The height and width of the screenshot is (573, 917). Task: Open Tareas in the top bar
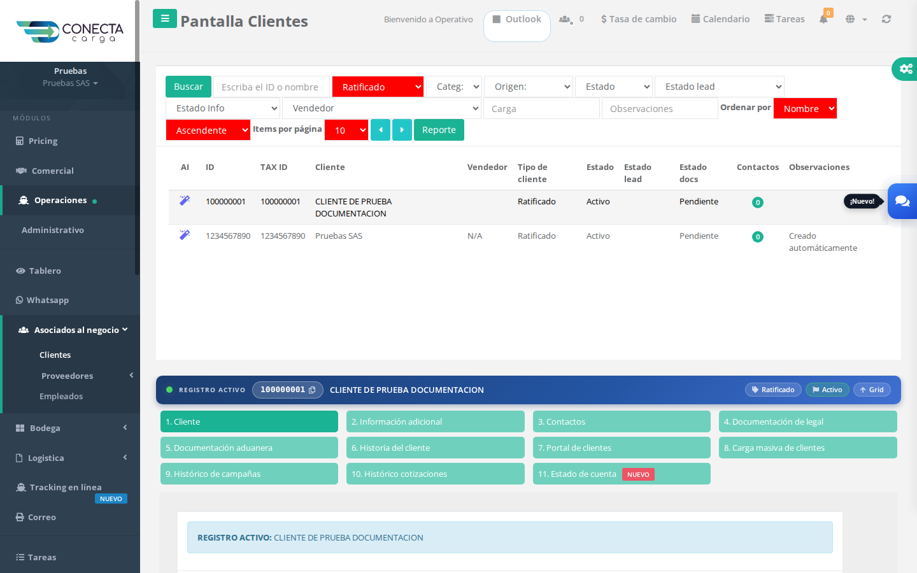point(785,19)
